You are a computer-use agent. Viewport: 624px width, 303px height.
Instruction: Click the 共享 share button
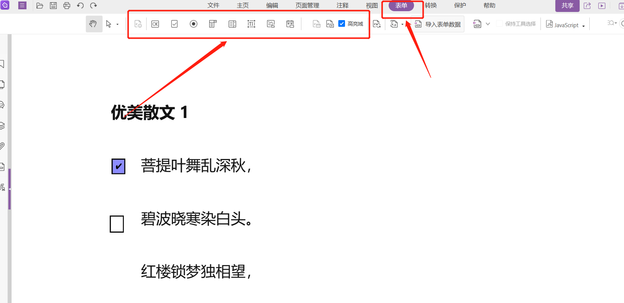(567, 6)
